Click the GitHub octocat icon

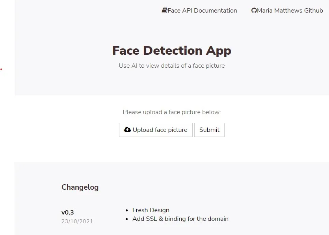pos(254,11)
